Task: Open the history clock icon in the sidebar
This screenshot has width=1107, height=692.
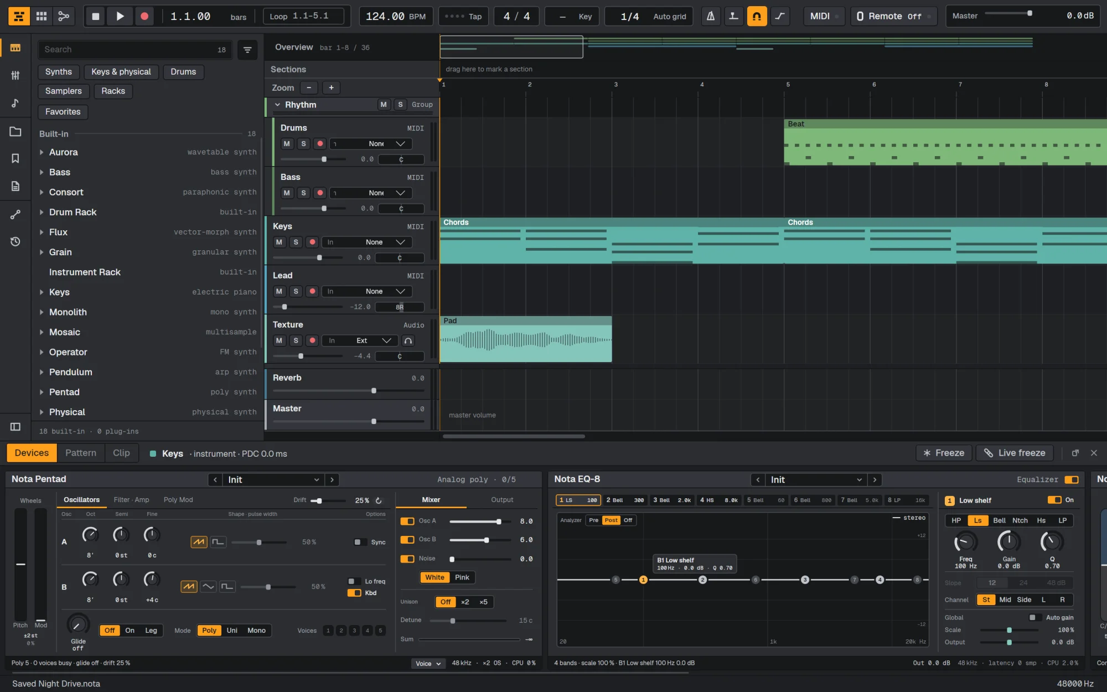Action: point(15,241)
